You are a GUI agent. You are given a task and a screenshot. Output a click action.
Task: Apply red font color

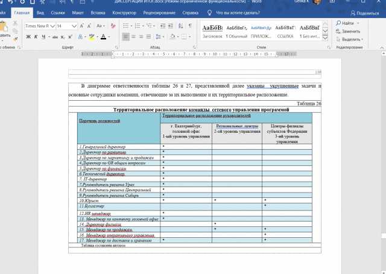click(103, 37)
